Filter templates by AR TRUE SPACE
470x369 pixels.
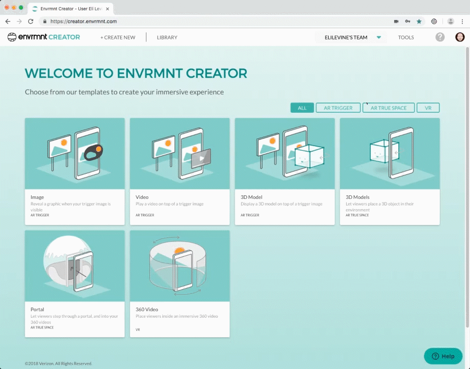[x=389, y=108]
